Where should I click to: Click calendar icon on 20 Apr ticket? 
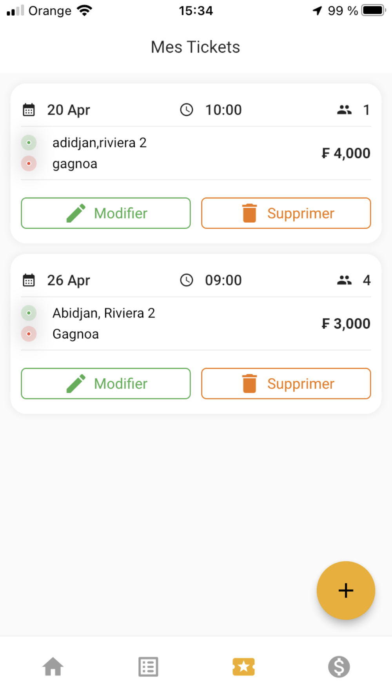[29, 110]
